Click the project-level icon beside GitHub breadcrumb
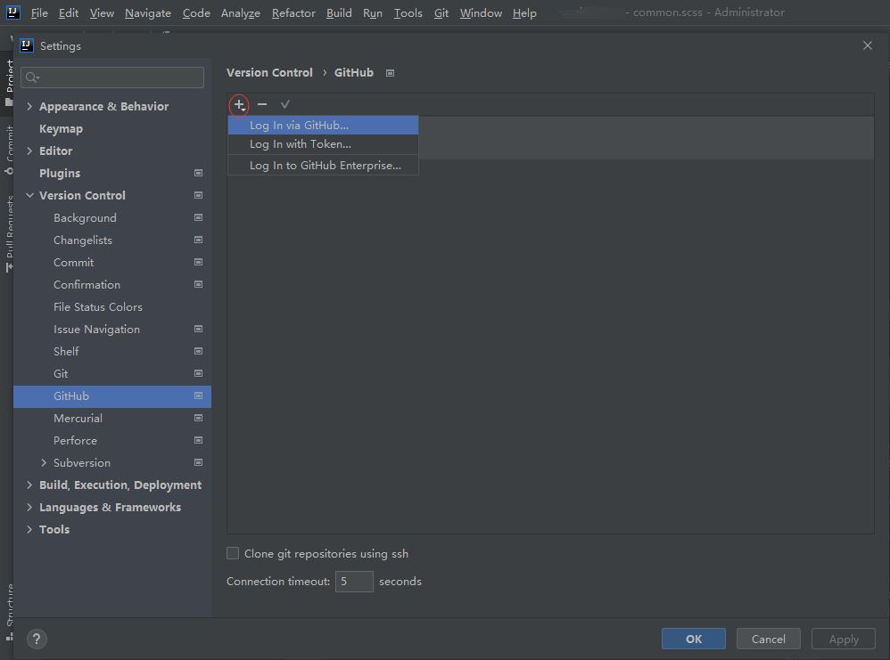 [390, 73]
